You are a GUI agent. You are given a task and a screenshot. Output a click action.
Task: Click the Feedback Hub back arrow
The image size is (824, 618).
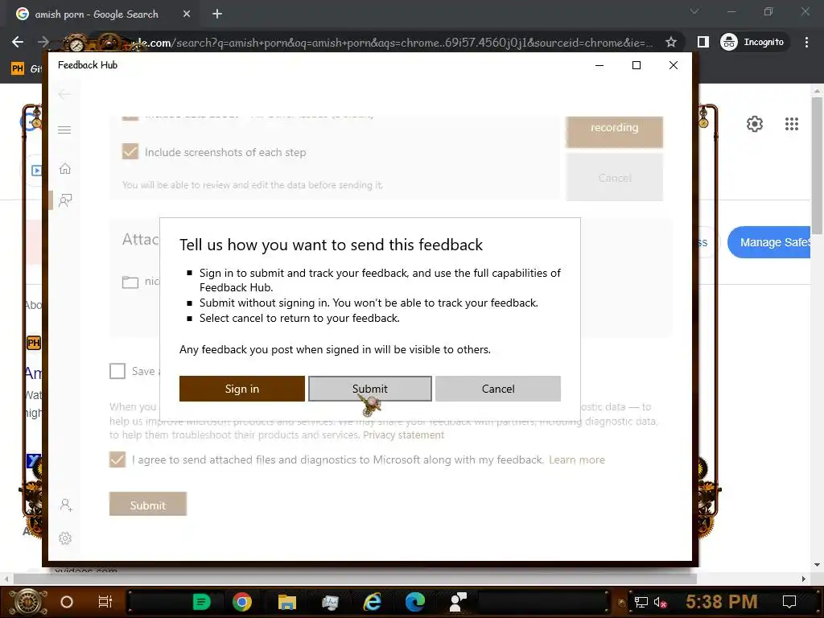point(64,94)
